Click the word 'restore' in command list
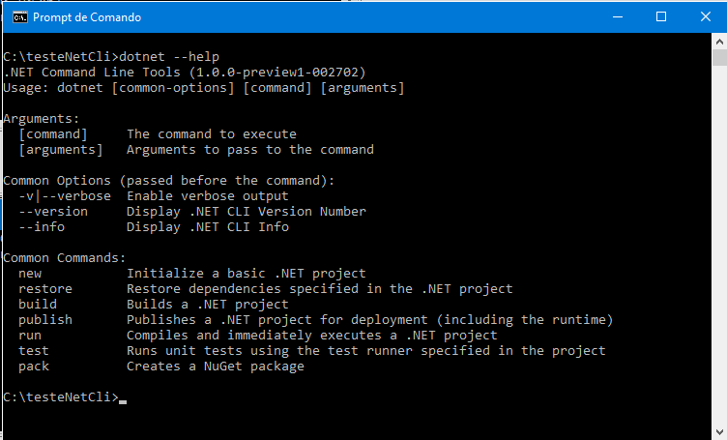The width and height of the screenshot is (727, 440). (x=45, y=289)
